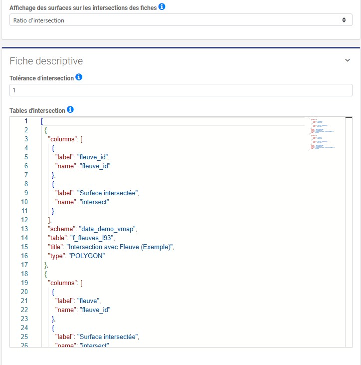Image resolution: width=361 pixels, height=365 pixels.
Task: Click the "table": "f_fleuves_l93" line
Action: 81,238
